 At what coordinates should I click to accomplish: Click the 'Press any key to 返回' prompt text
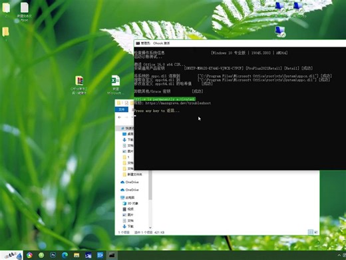tap(157, 111)
